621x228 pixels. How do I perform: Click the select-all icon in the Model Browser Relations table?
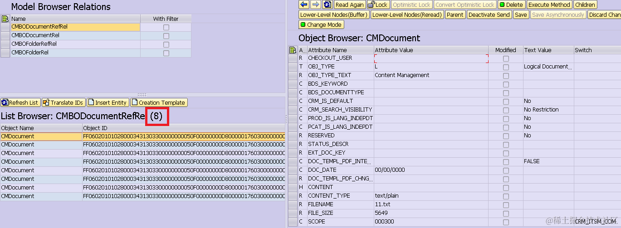[5, 19]
